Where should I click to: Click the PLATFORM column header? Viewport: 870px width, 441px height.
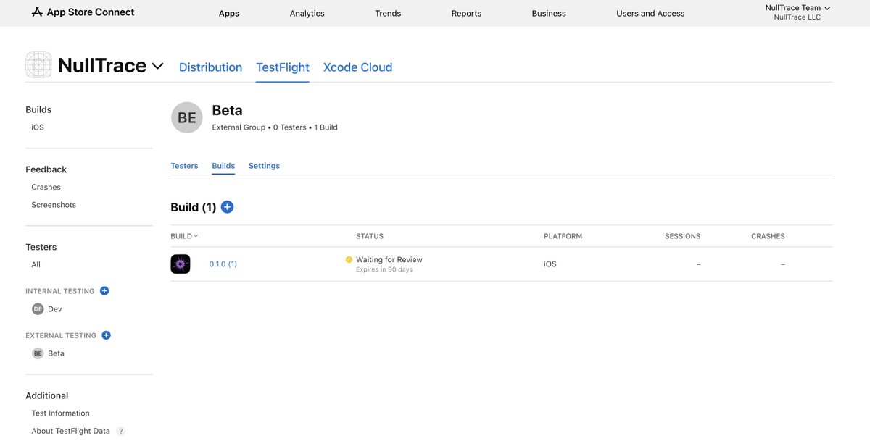(563, 236)
